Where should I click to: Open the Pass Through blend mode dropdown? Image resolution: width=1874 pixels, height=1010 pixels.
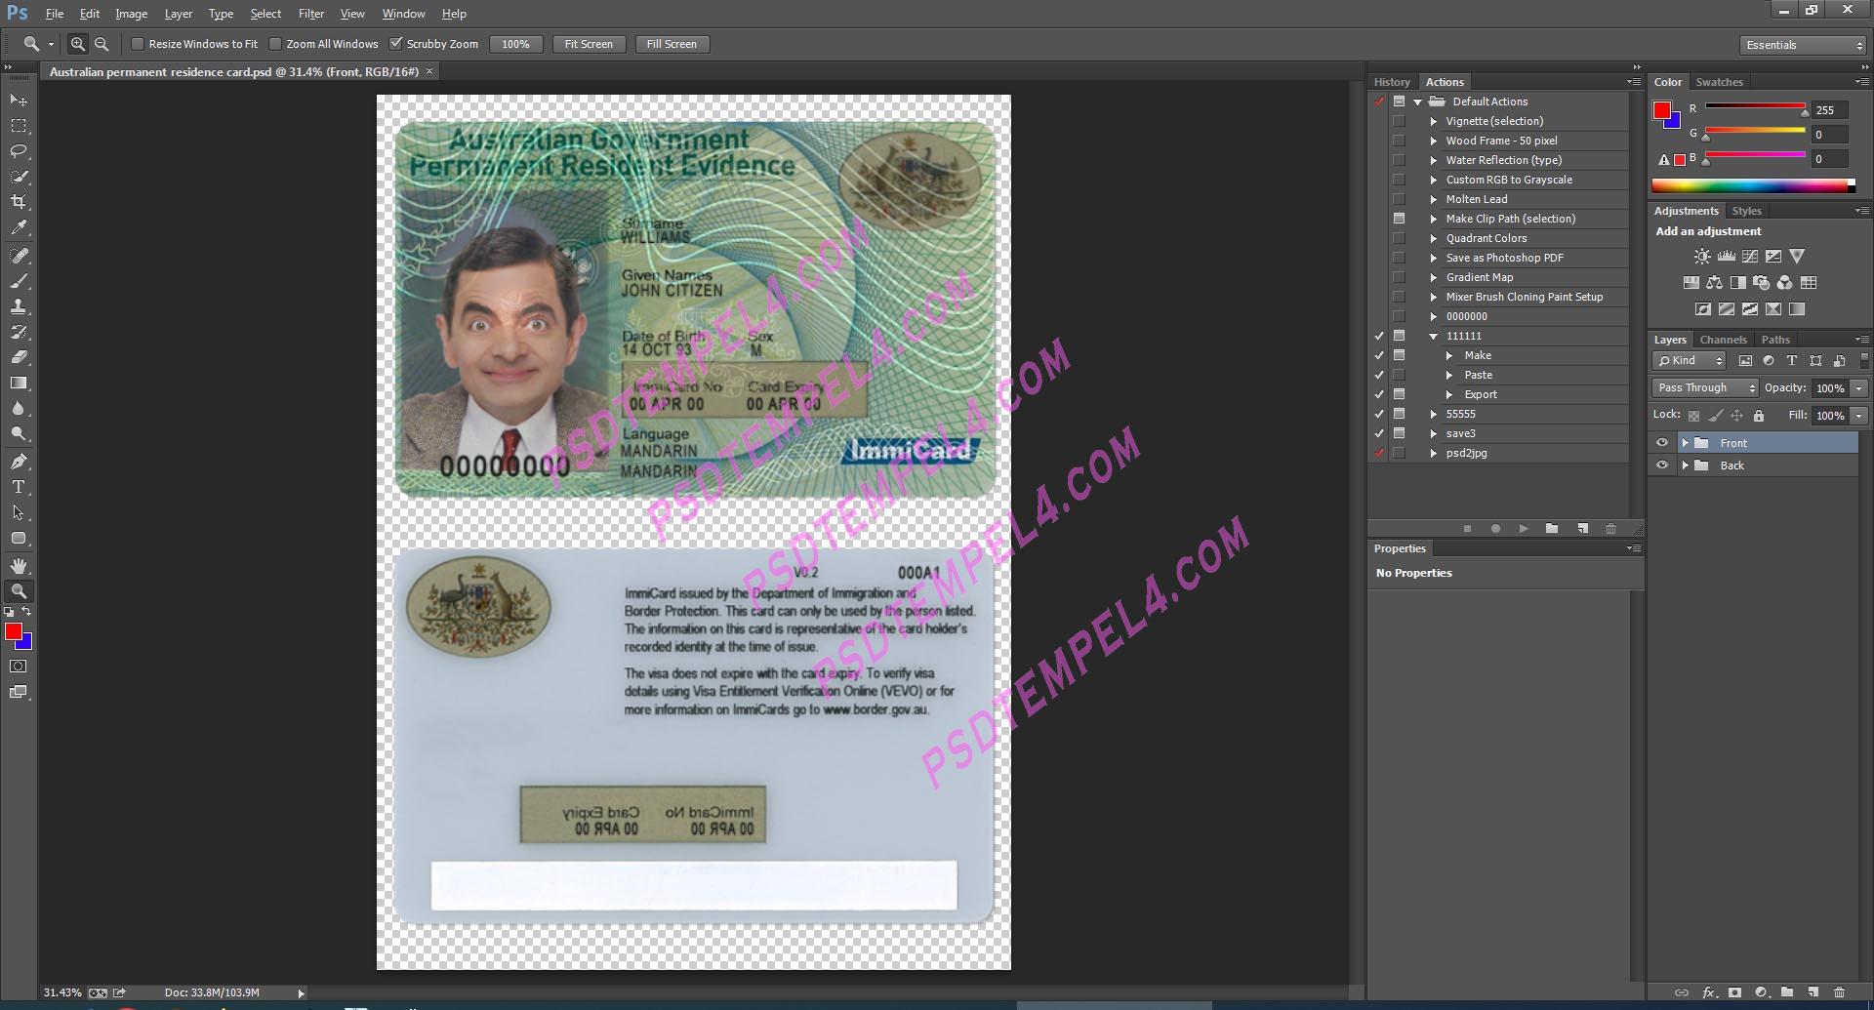pos(1705,387)
